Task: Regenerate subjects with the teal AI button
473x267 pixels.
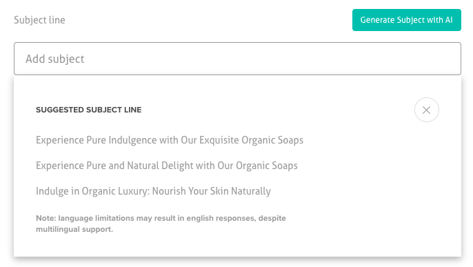Action: tap(406, 20)
